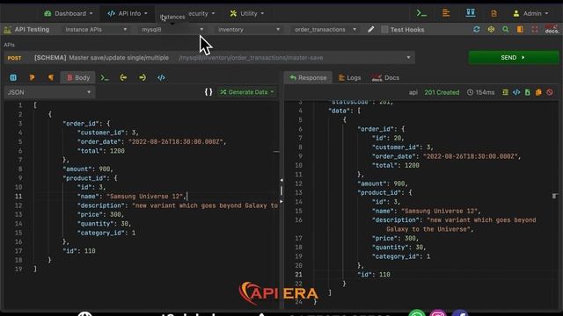
Task: Open the blue code snippet tab icon
Action: (161, 77)
